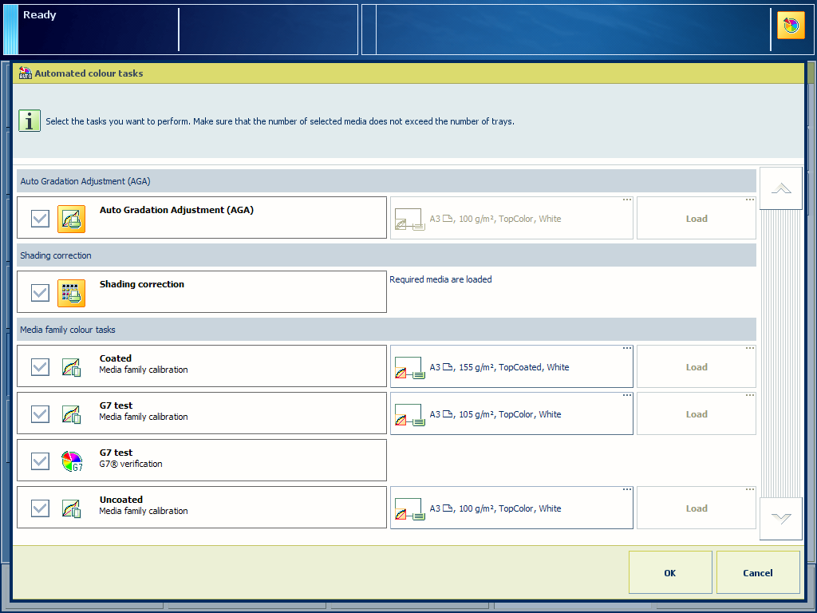Toggle the G7 verification checkbox
This screenshot has height=613, width=817.
[x=40, y=461]
